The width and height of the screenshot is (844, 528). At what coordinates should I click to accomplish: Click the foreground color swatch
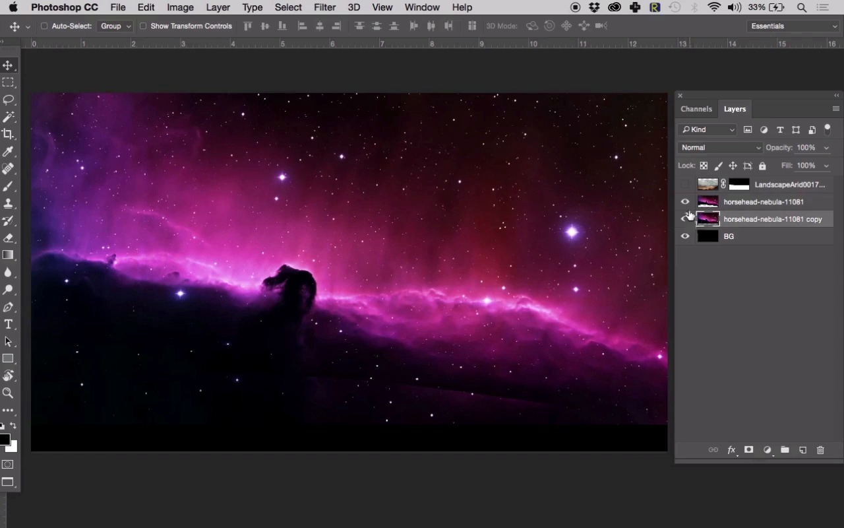click(5, 440)
